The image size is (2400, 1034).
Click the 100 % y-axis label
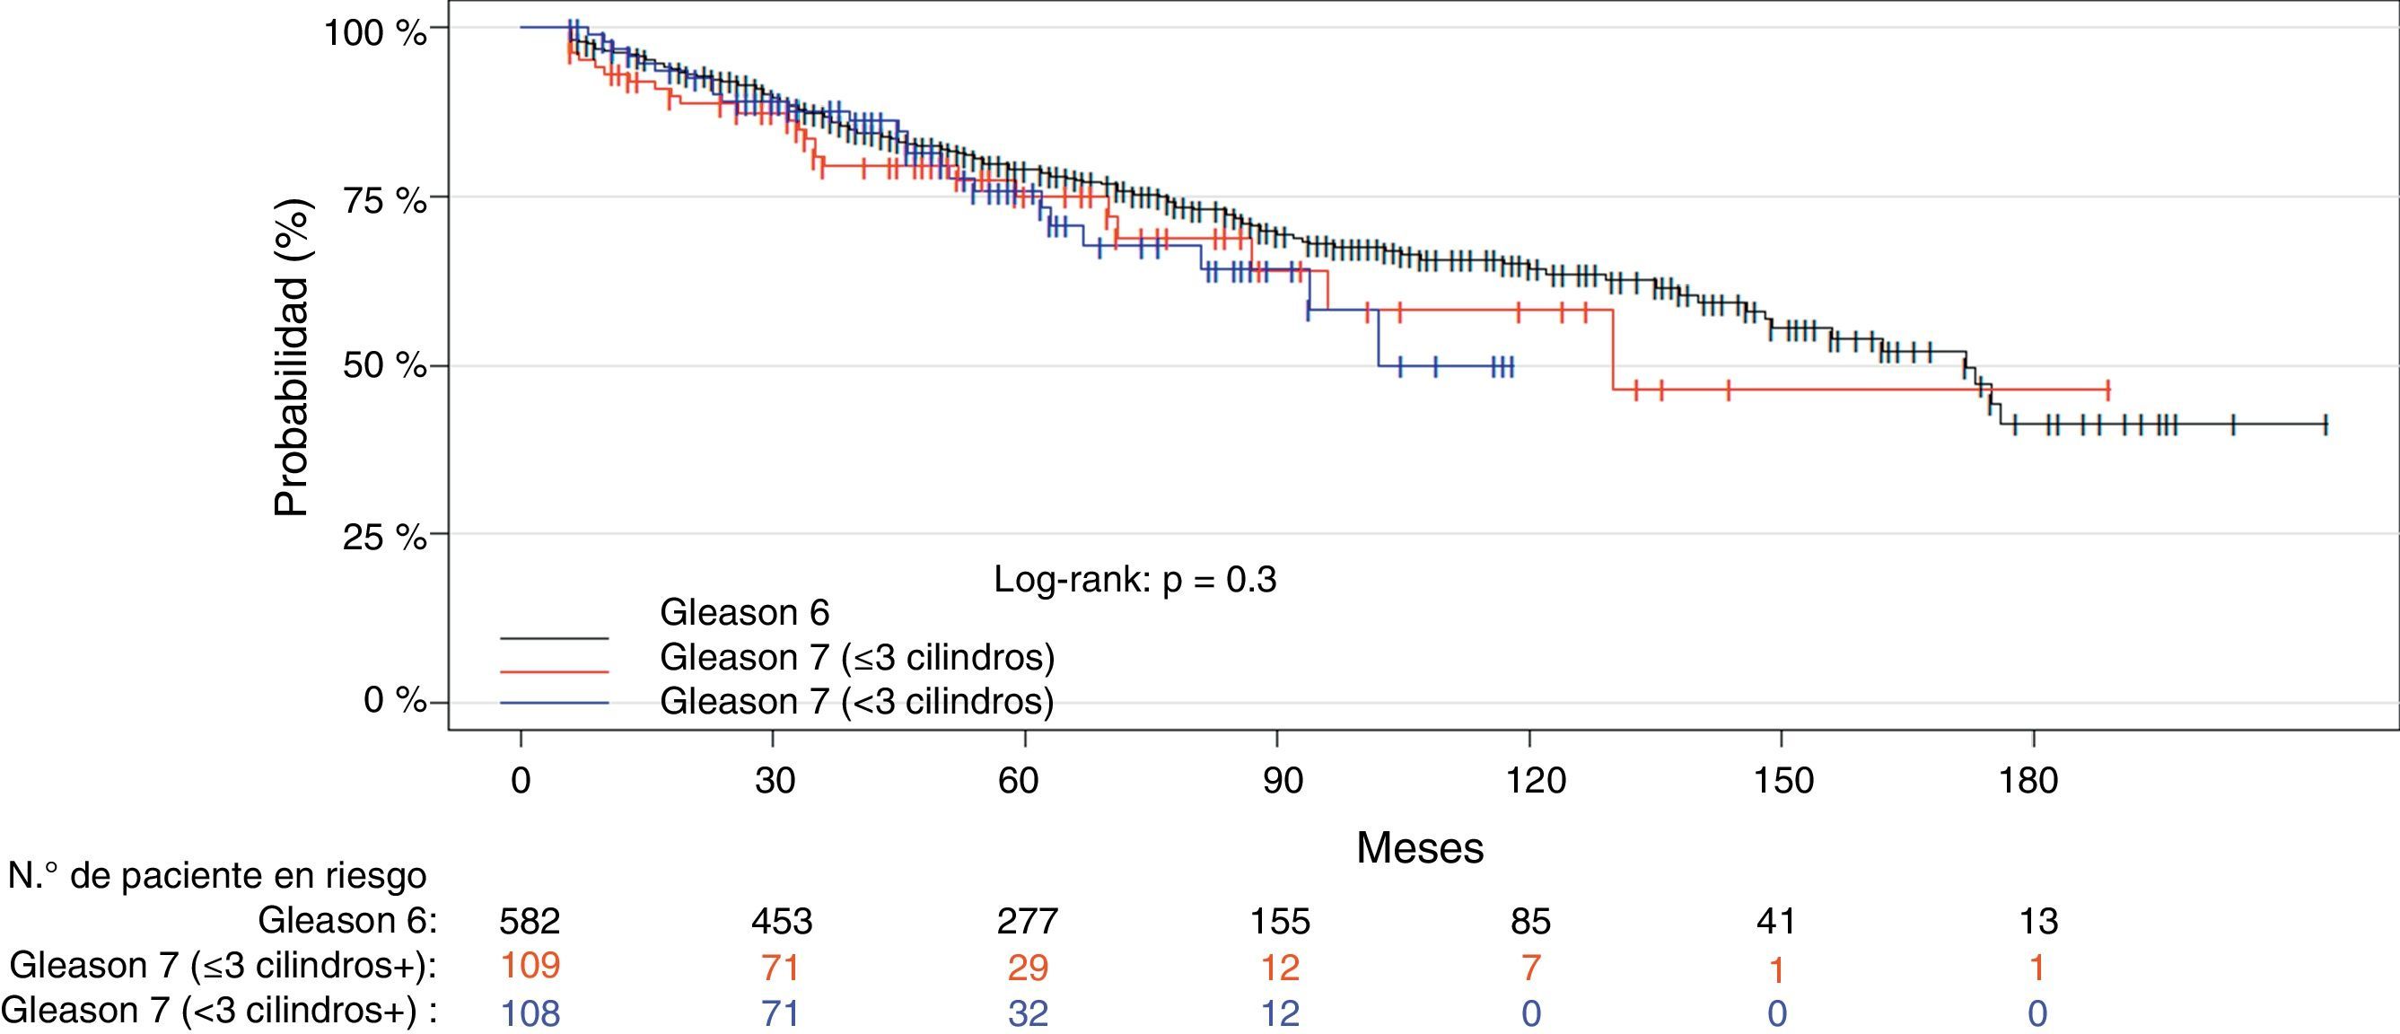pos(374,32)
